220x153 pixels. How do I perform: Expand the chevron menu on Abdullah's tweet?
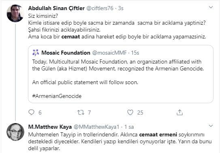click(211, 7)
